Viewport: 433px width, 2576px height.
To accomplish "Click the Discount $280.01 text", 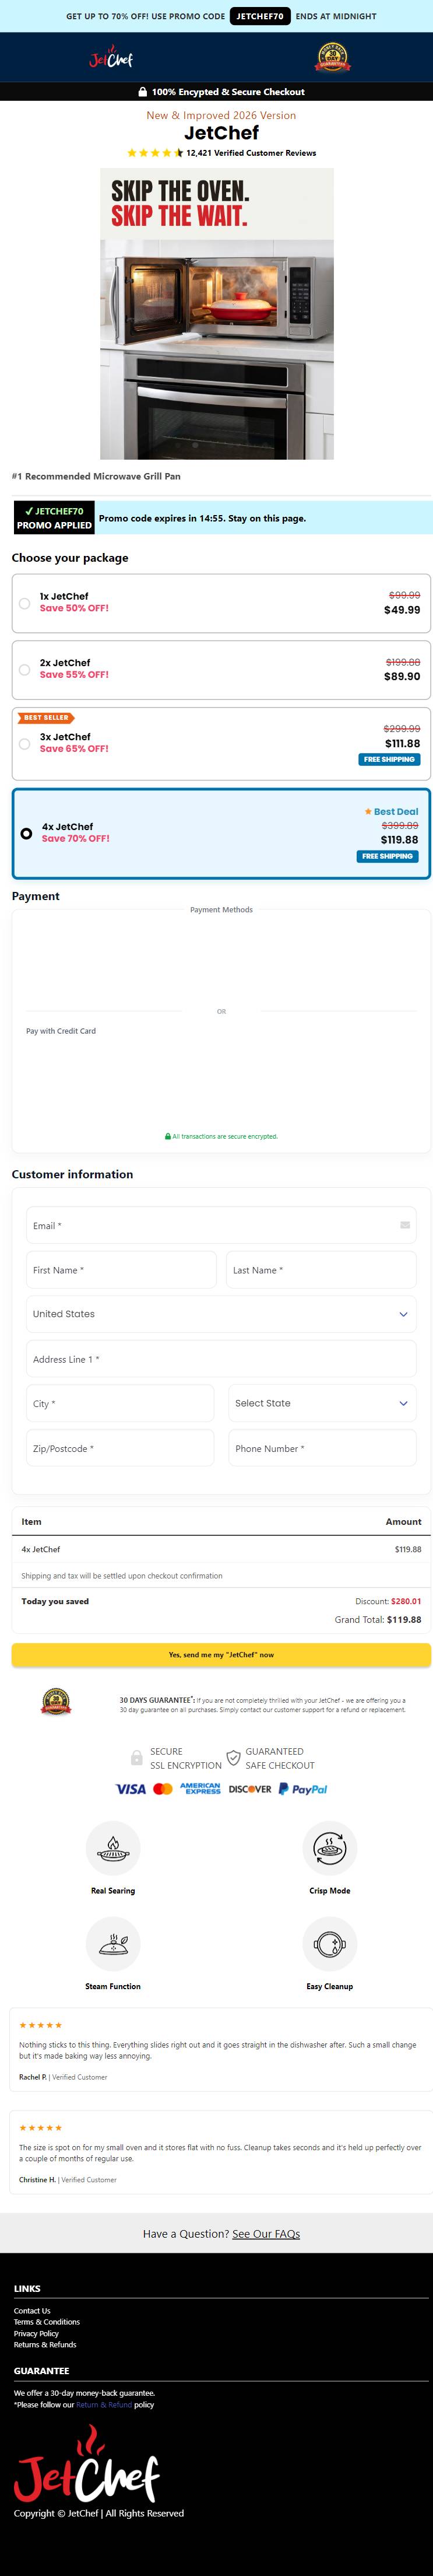I will [x=388, y=1601].
